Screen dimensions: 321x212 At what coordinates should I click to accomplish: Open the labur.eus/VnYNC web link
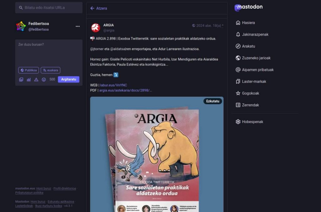coord(113,85)
